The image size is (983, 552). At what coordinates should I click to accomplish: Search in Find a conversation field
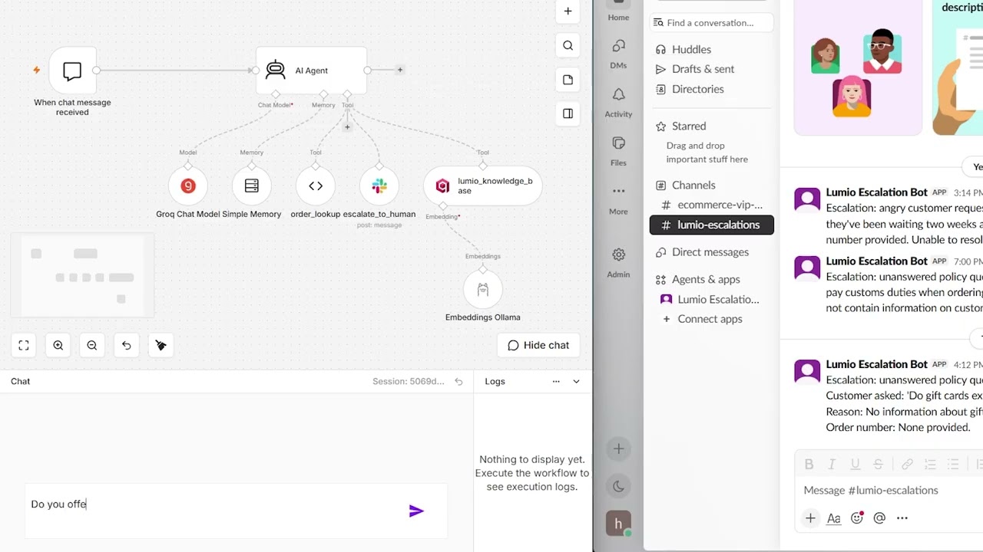click(x=710, y=23)
